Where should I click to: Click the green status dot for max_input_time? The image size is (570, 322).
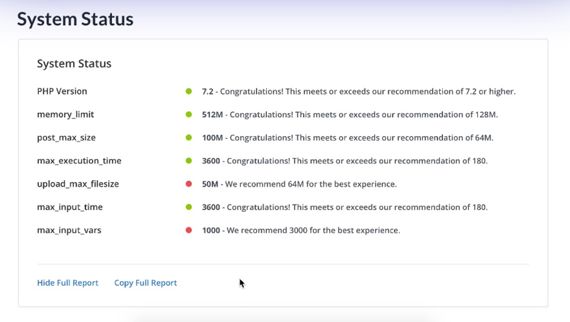pos(189,207)
